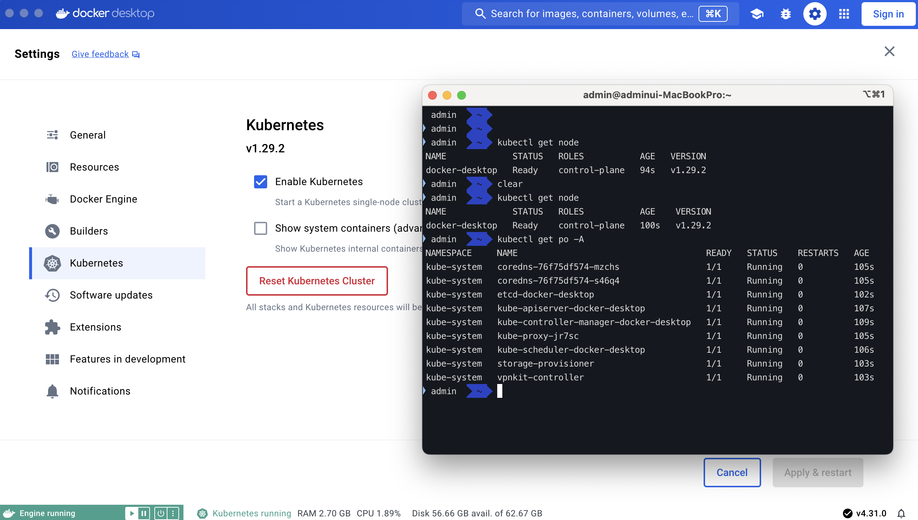Viewport: 918px width, 520px height.
Task: Click the play button in the engine status bar
Action: click(132, 513)
